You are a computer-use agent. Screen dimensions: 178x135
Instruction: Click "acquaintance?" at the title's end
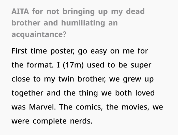tap(39, 34)
